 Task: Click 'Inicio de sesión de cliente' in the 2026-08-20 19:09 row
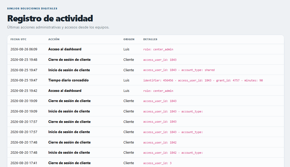(x=69, y=111)
